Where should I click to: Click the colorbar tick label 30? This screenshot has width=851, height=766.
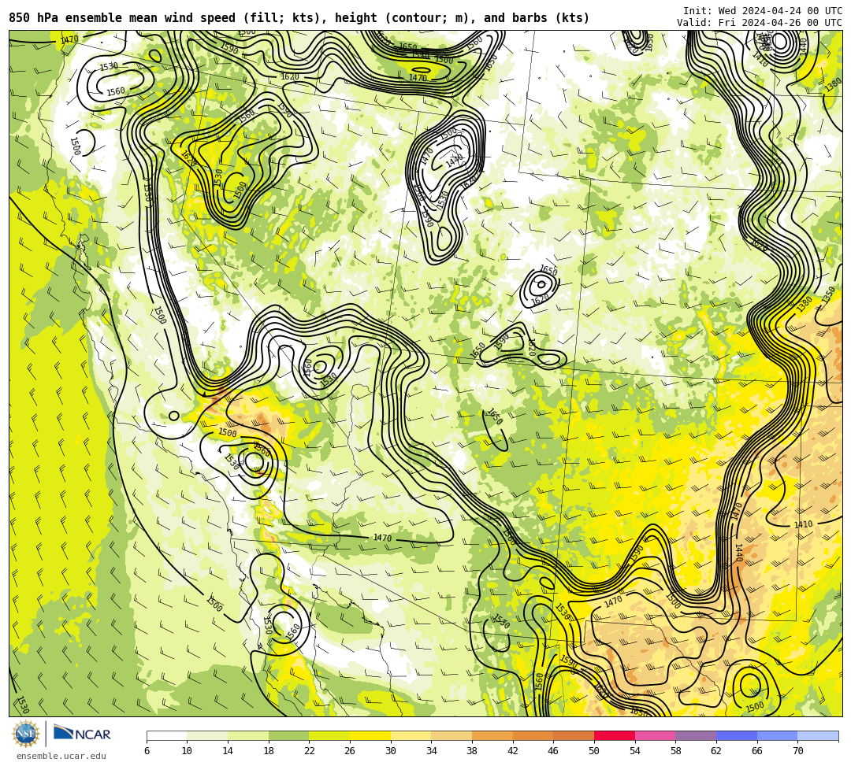click(391, 751)
